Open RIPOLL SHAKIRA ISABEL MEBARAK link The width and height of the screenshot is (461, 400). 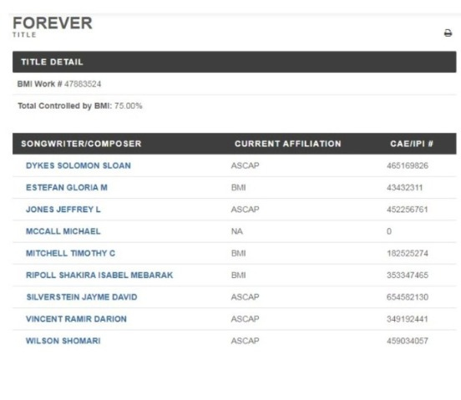pos(99,275)
